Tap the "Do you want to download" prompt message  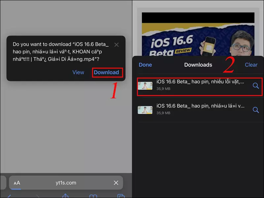coord(61,52)
